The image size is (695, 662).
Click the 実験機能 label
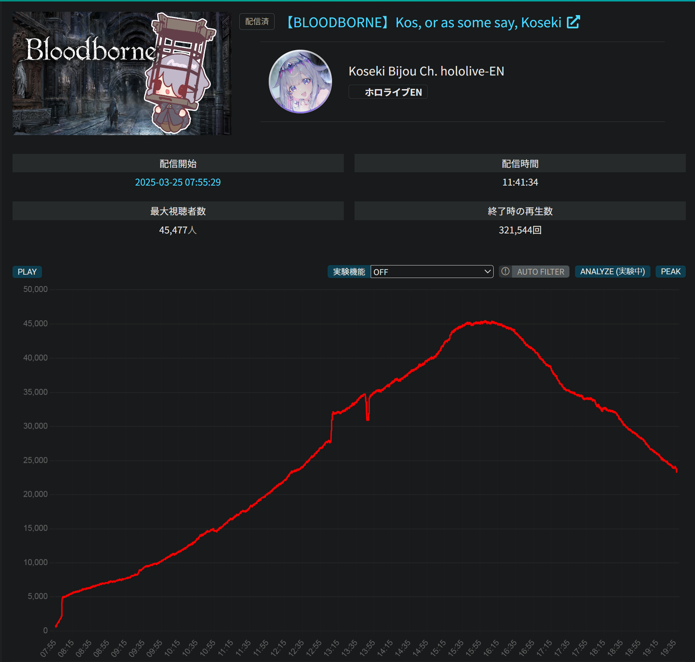(x=349, y=272)
